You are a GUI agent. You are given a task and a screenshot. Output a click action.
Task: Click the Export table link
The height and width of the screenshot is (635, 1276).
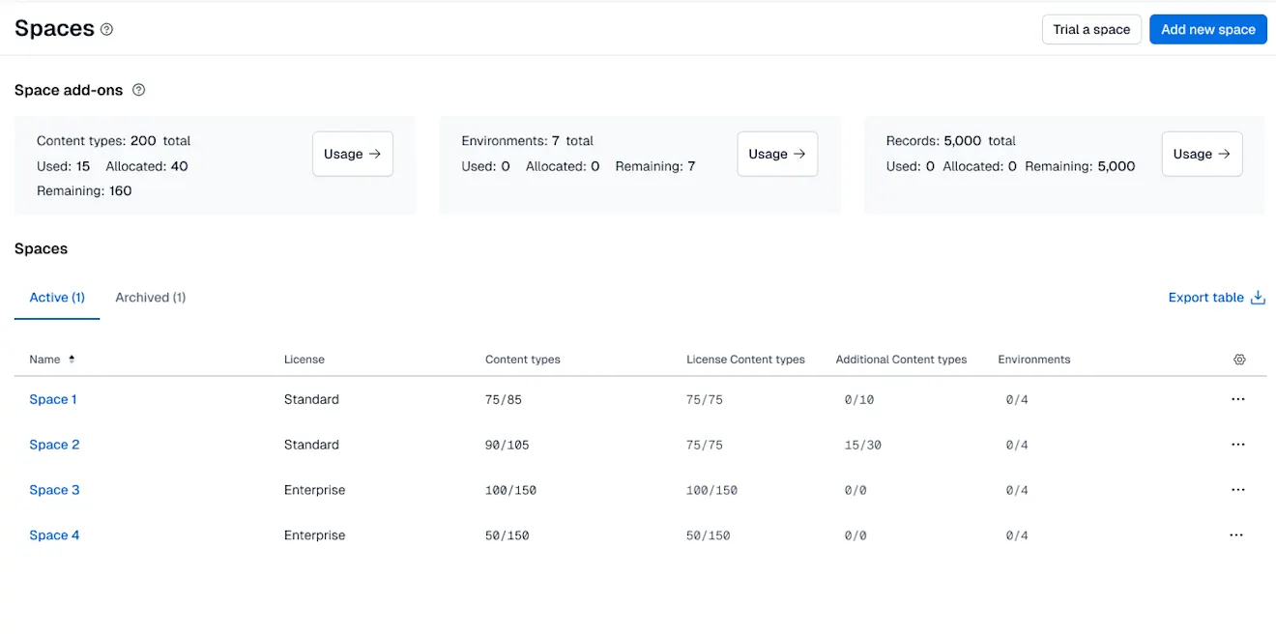coord(1205,298)
